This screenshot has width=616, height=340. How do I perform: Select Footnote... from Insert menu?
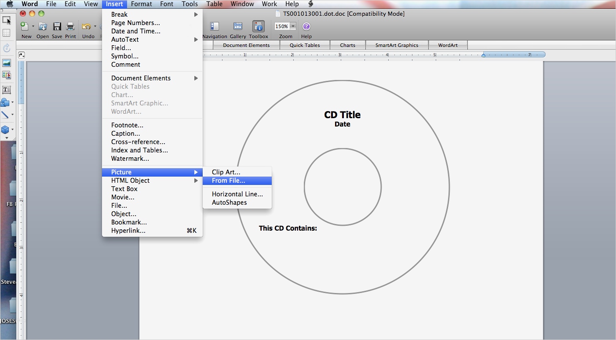(152, 125)
